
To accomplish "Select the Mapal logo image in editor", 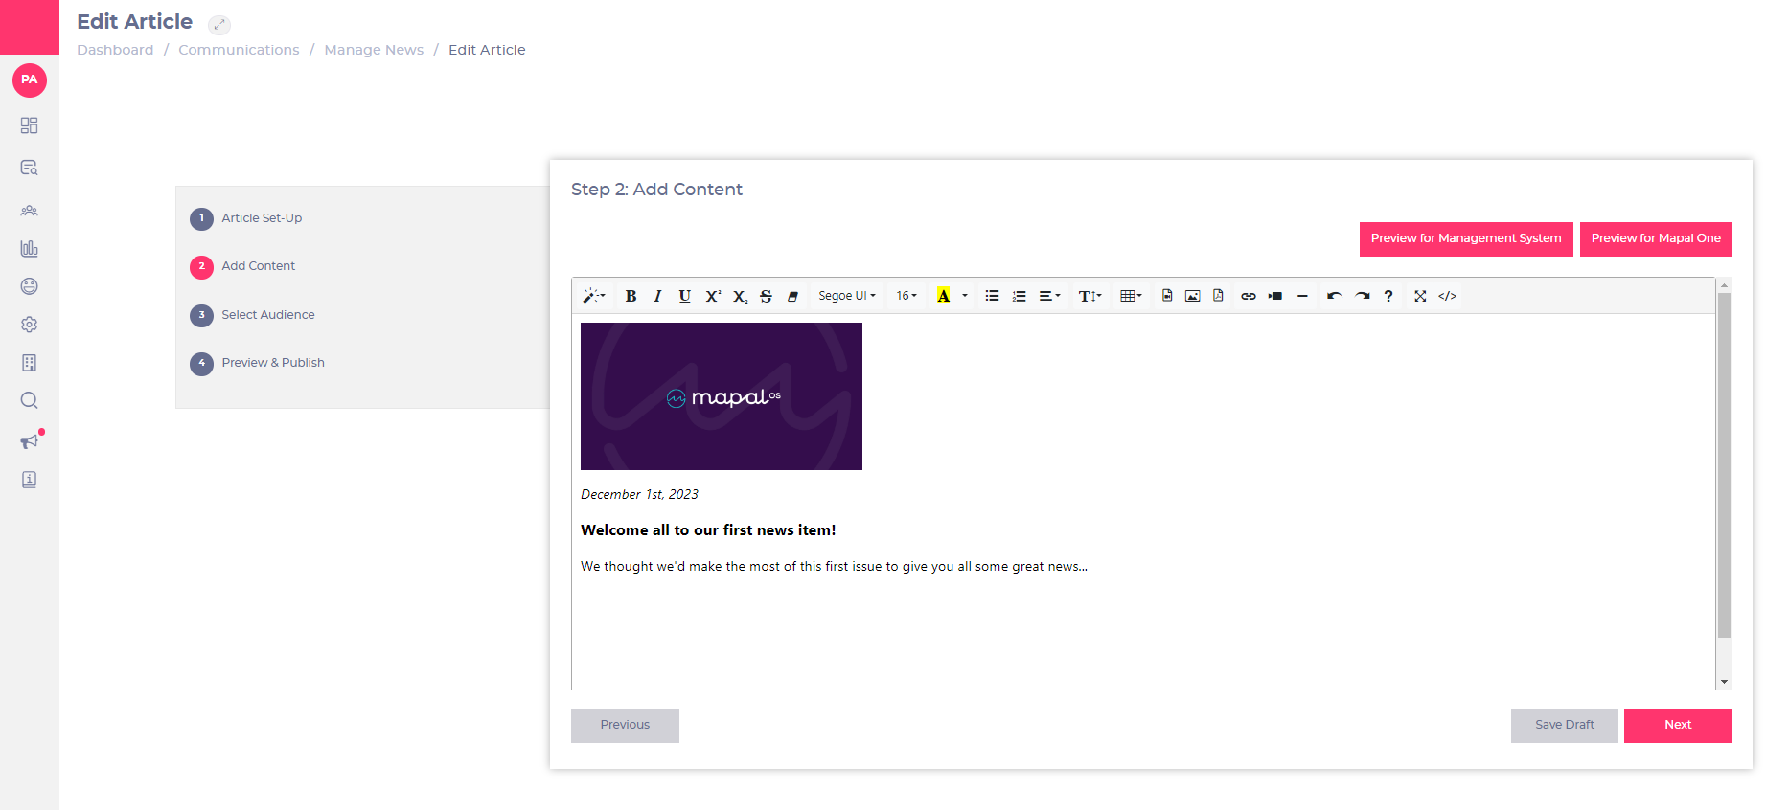I will coord(722,396).
